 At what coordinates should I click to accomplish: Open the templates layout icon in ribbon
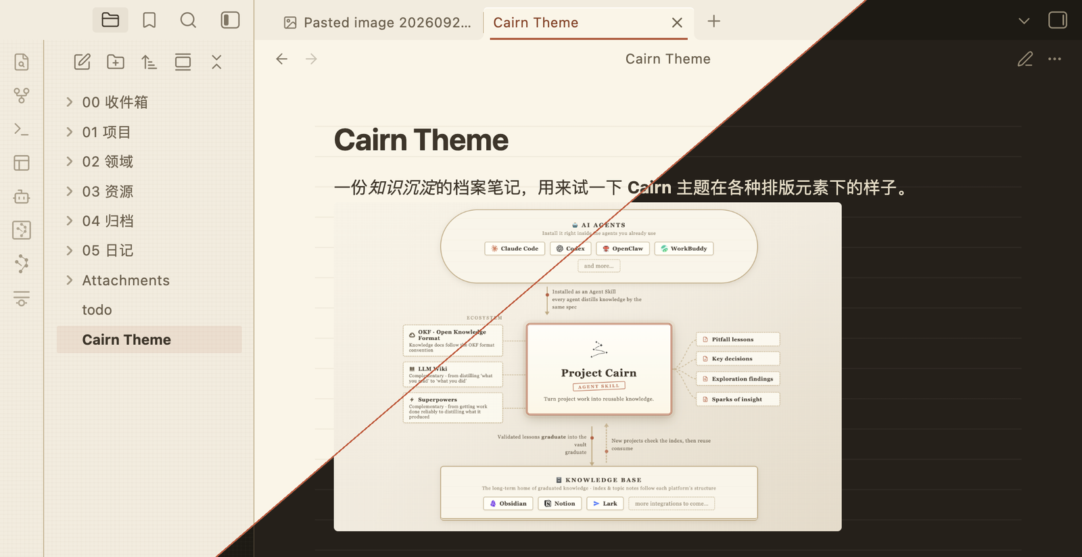click(x=22, y=163)
